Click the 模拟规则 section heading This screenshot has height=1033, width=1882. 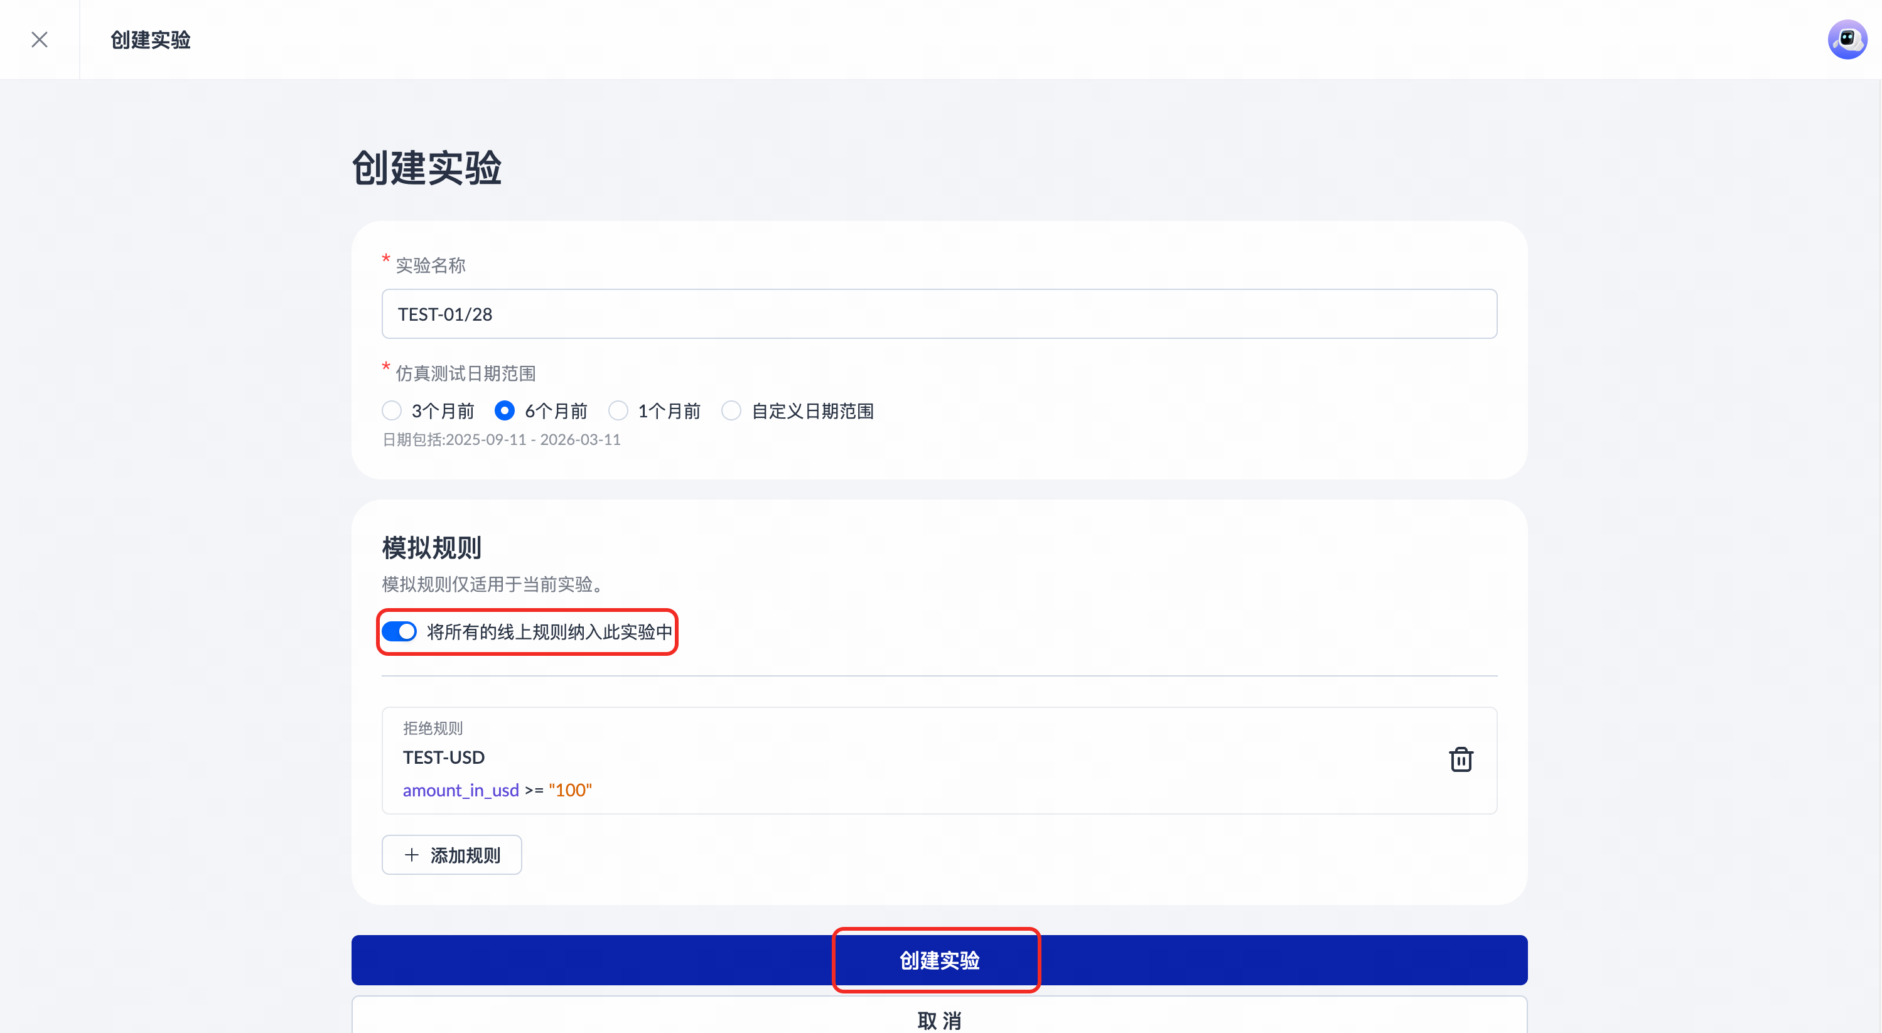[x=431, y=548]
